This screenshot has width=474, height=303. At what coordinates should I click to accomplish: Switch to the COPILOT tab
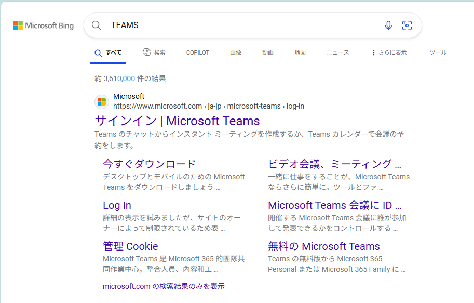(x=198, y=52)
